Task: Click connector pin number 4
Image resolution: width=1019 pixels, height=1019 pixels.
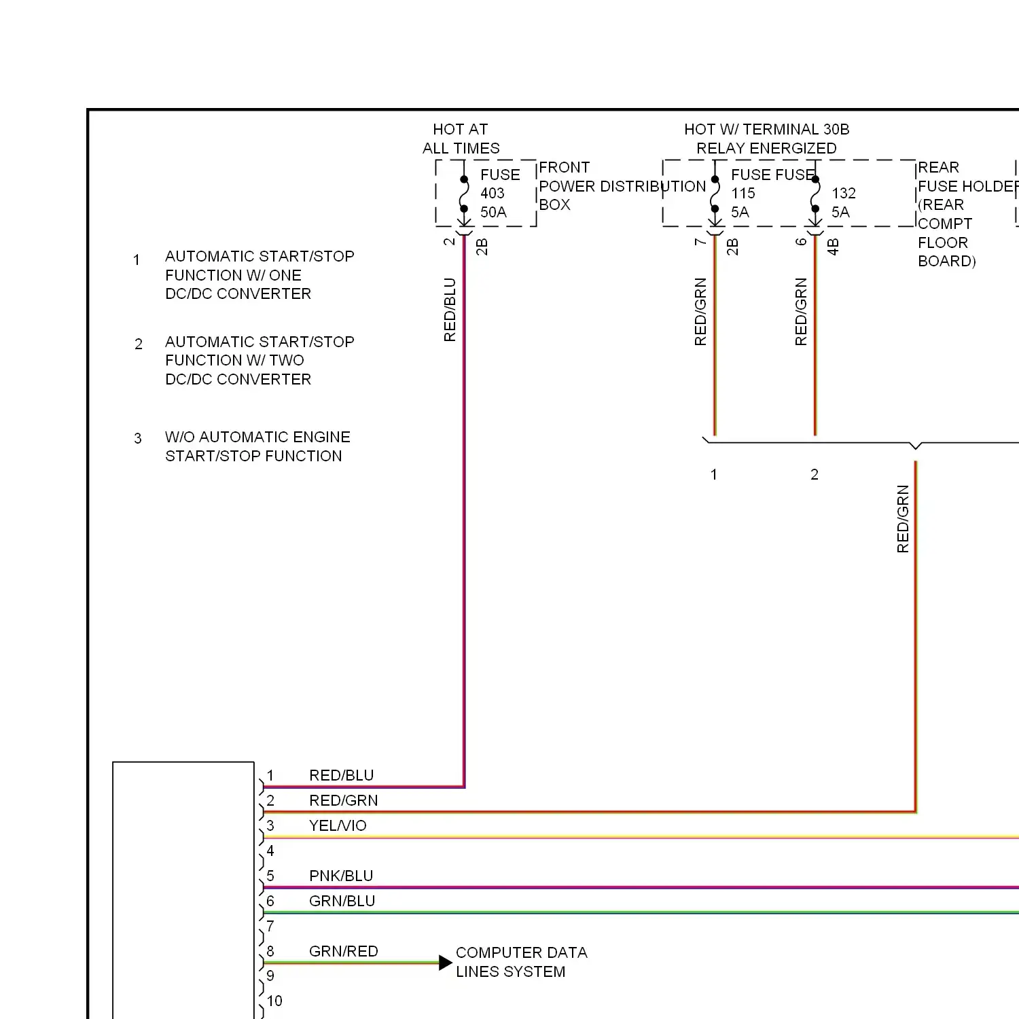Action: [x=270, y=851]
